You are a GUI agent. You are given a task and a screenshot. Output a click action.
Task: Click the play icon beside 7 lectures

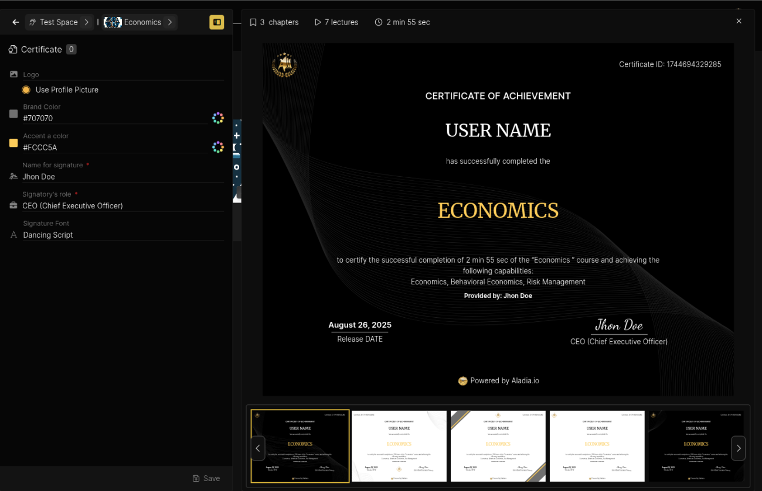click(x=318, y=22)
